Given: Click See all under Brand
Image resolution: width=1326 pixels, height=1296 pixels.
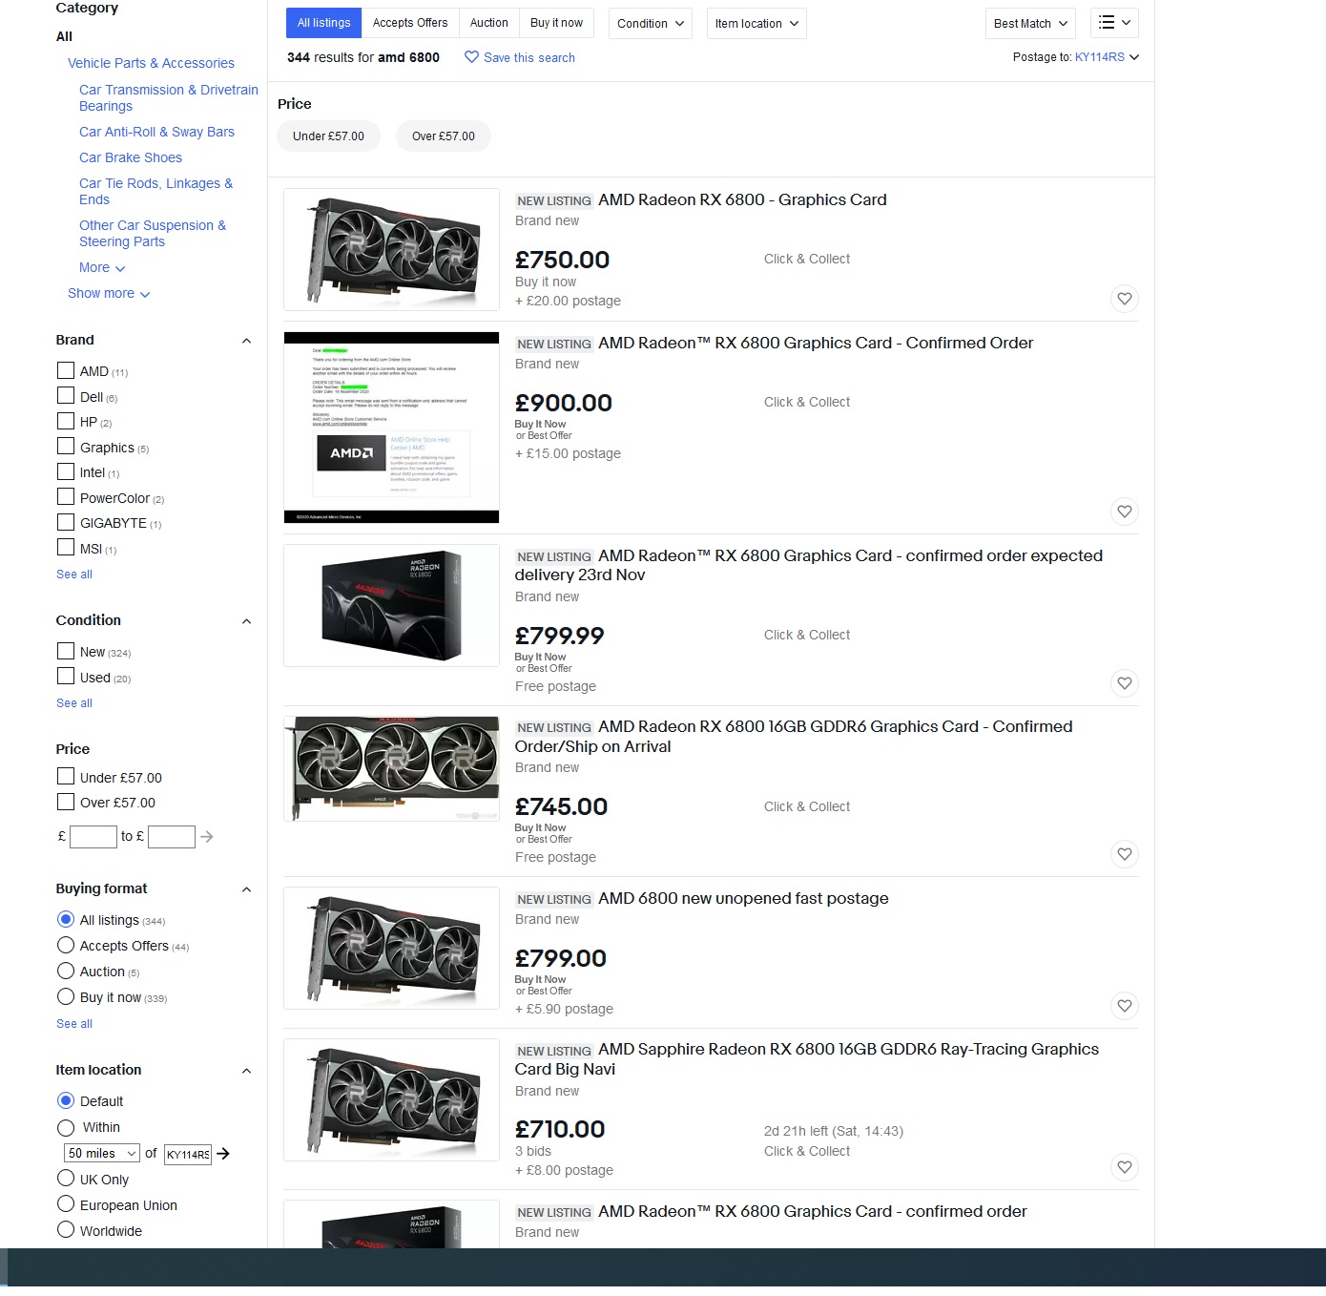Looking at the screenshot, I should point(74,575).
